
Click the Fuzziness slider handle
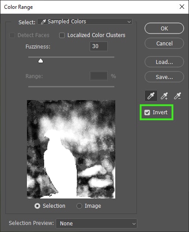coord(41,61)
